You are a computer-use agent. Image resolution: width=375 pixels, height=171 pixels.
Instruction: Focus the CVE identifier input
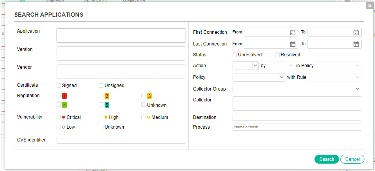point(121,140)
